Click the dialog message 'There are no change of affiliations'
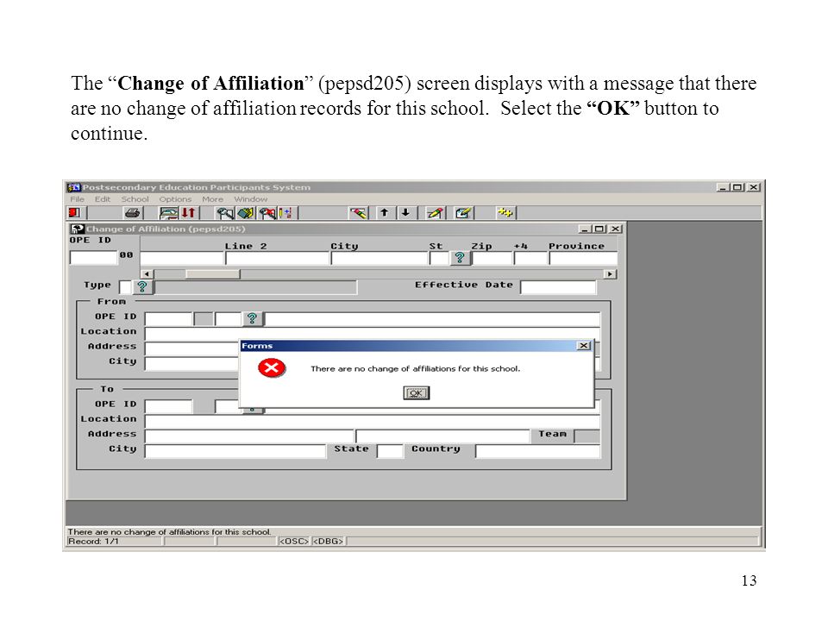Image resolution: width=828 pixels, height=621 pixels. [416, 368]
